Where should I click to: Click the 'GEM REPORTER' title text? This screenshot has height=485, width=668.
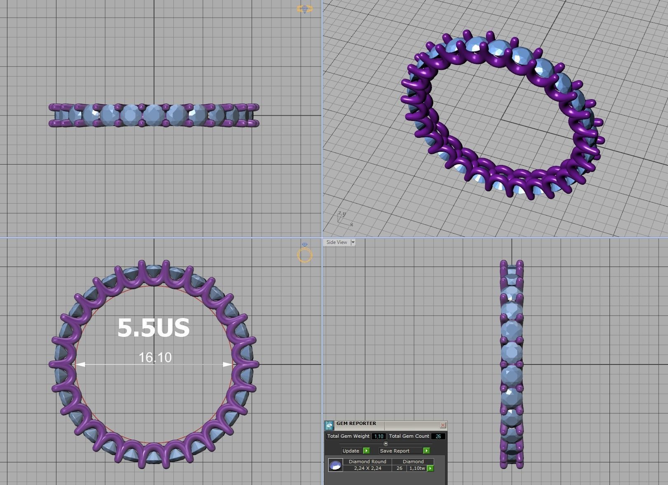356,423
